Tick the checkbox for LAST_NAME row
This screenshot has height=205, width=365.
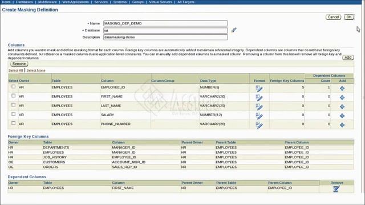[14, 105]
